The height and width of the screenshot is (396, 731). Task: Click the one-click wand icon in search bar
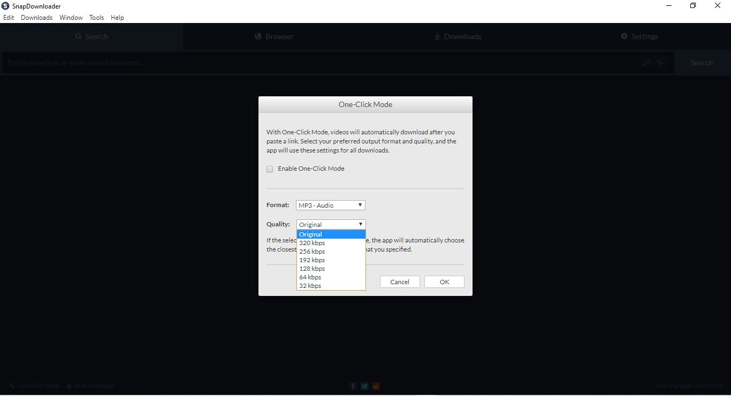[660, 63]
